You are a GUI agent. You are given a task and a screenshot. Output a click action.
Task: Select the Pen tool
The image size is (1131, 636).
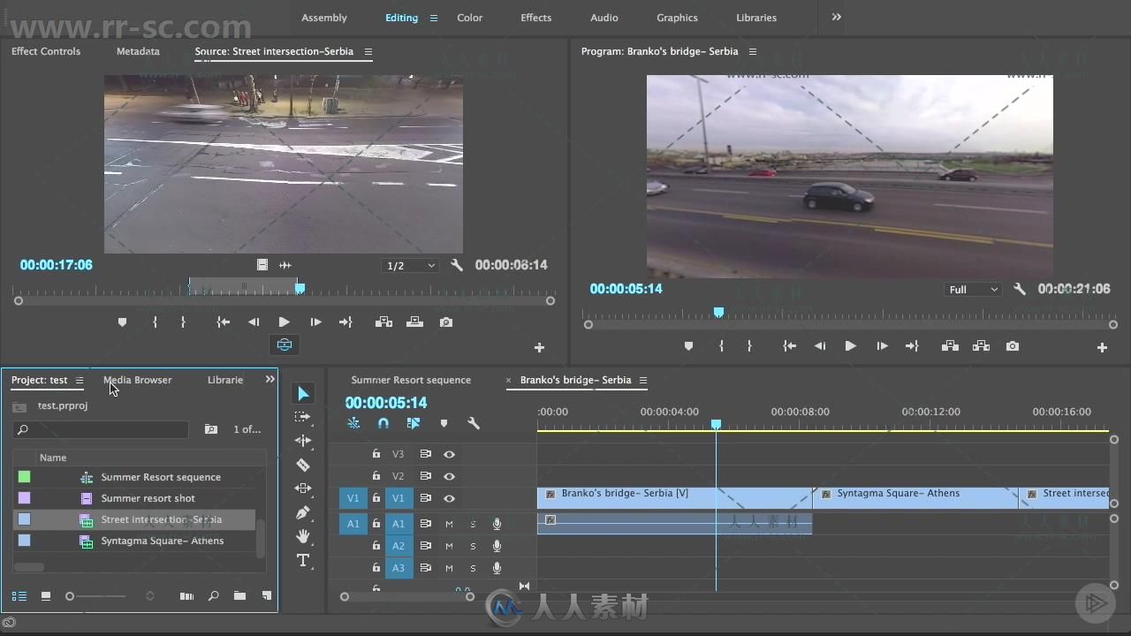coord(303,512)
